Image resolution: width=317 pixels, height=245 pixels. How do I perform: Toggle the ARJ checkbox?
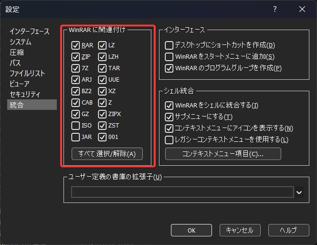pyautogui.click(x=75, y=80)
